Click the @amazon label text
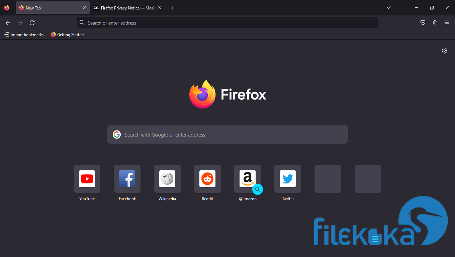 click(x=248, y=199)
